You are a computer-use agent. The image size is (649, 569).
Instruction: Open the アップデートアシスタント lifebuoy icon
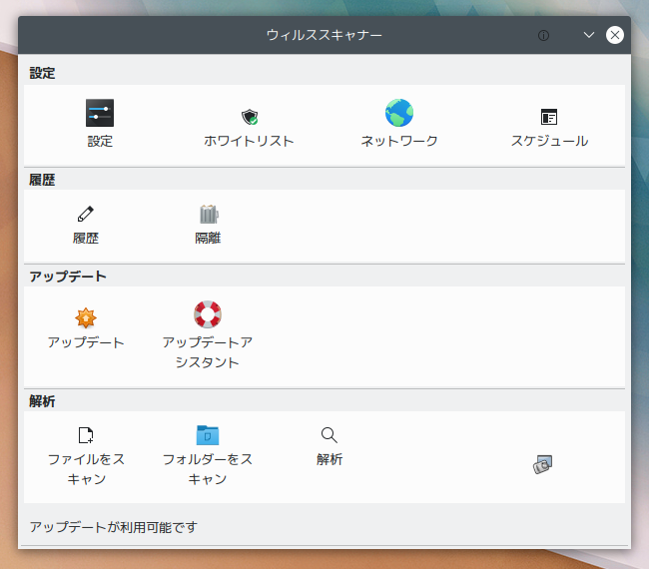click(208, 314)
